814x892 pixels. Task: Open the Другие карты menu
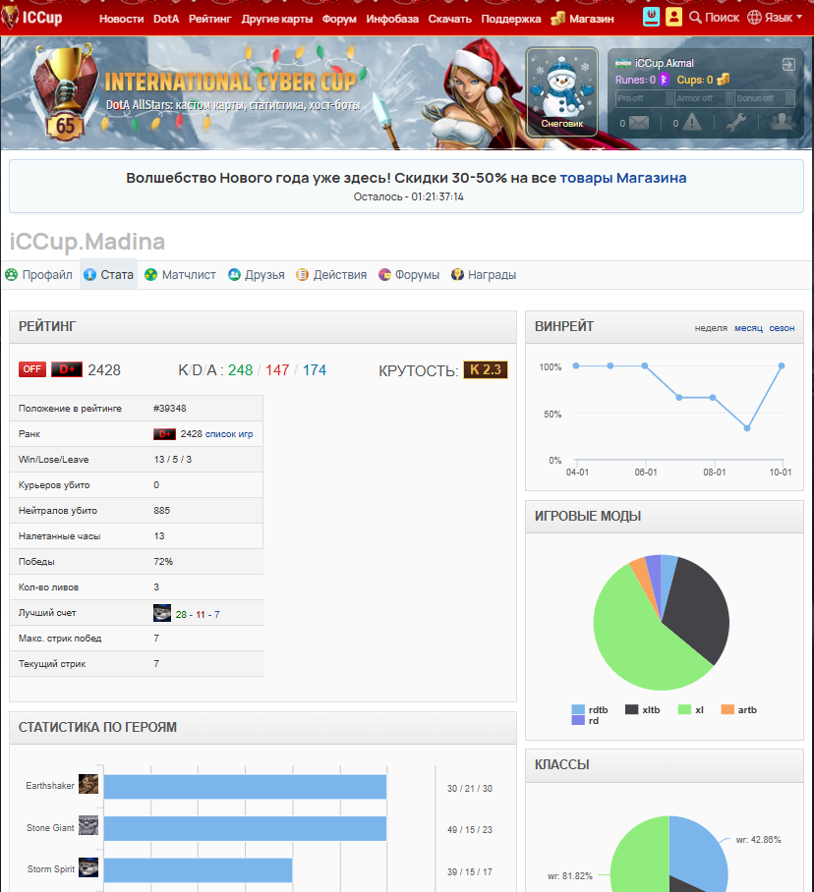tap(276, 19)
